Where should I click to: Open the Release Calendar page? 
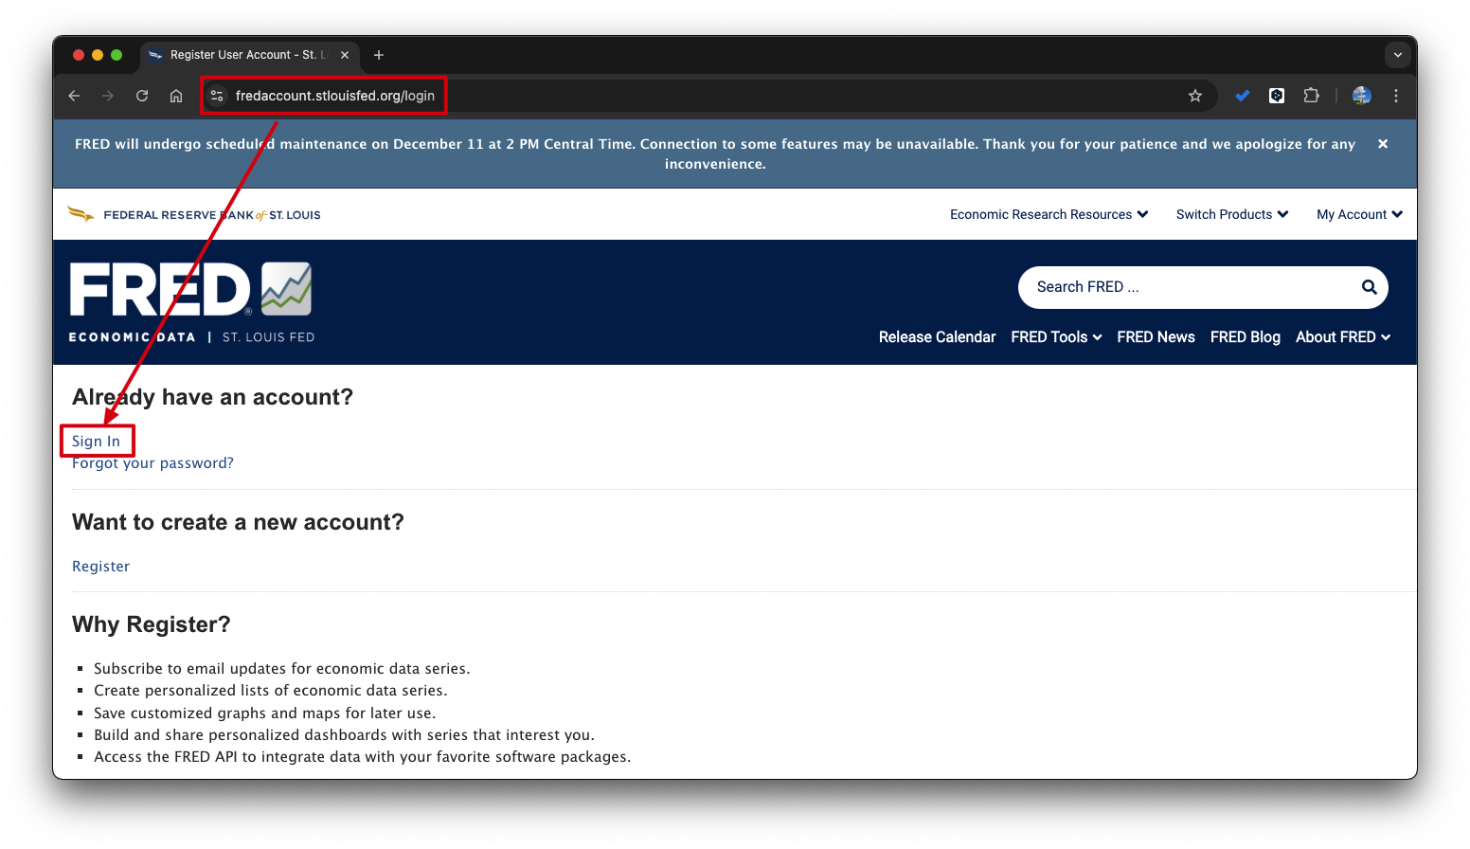coord(937,337)
